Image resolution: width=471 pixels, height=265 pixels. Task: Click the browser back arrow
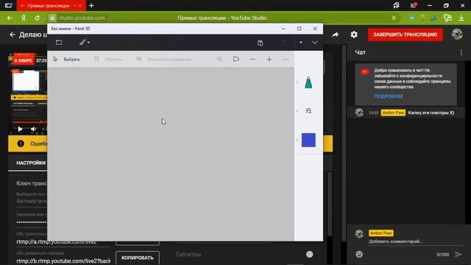pyautogui.click(x=10, y=18)
